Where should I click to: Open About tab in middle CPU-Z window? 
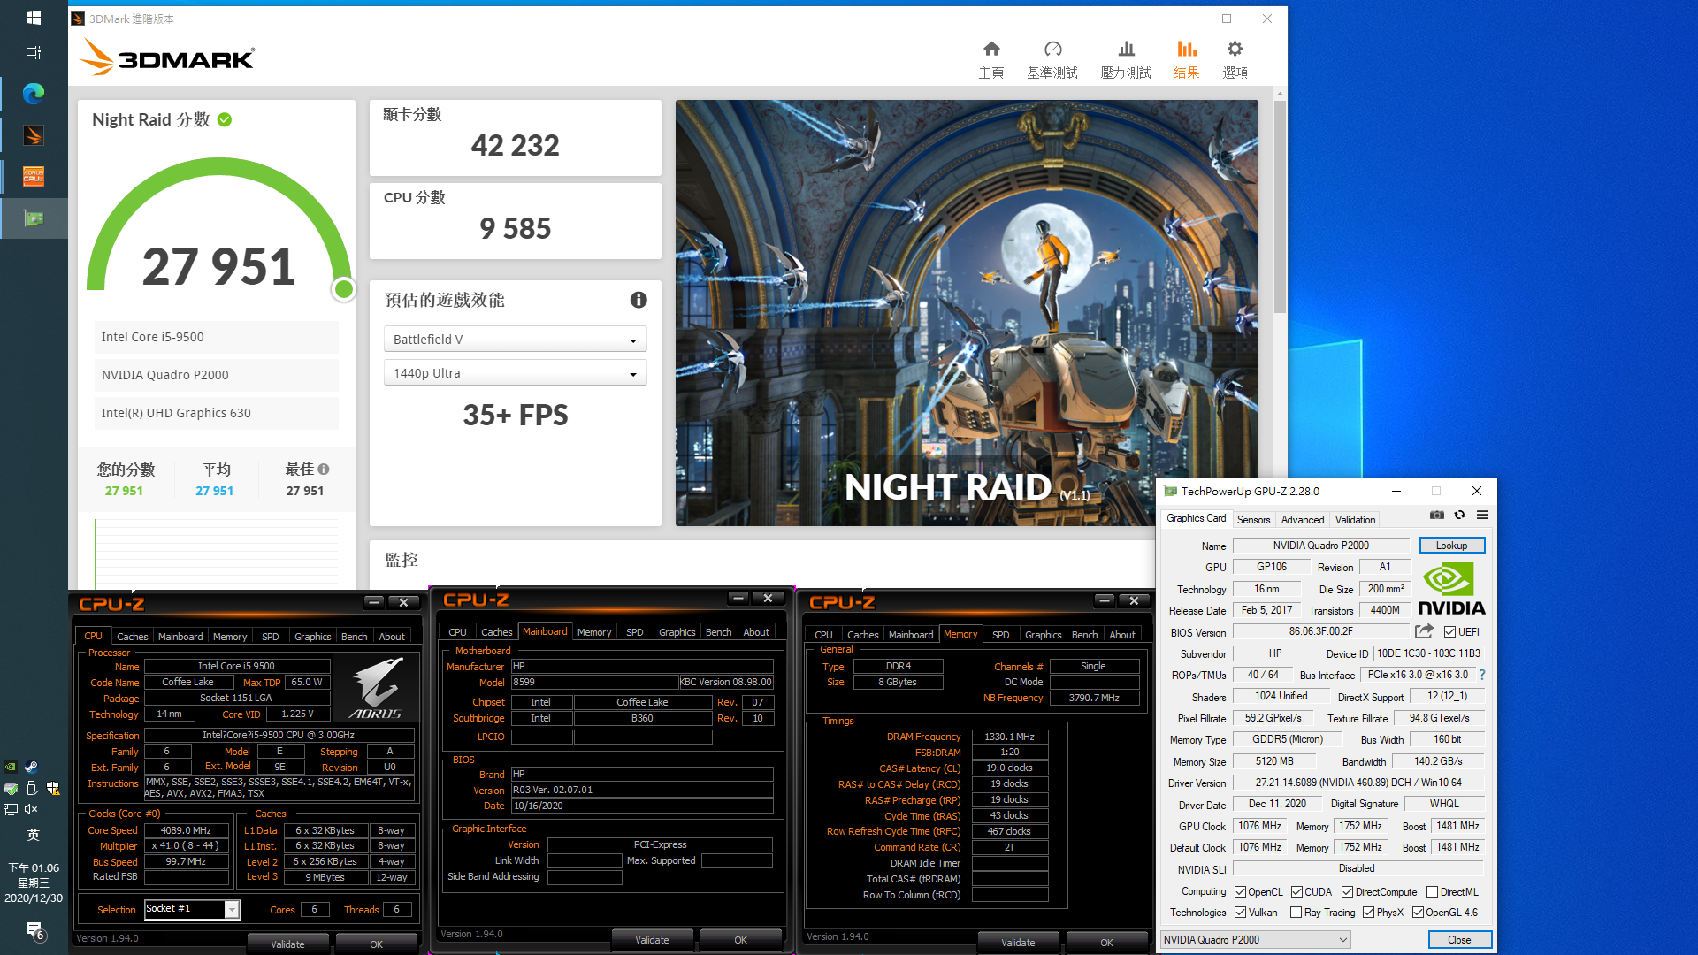click(756, 632)
